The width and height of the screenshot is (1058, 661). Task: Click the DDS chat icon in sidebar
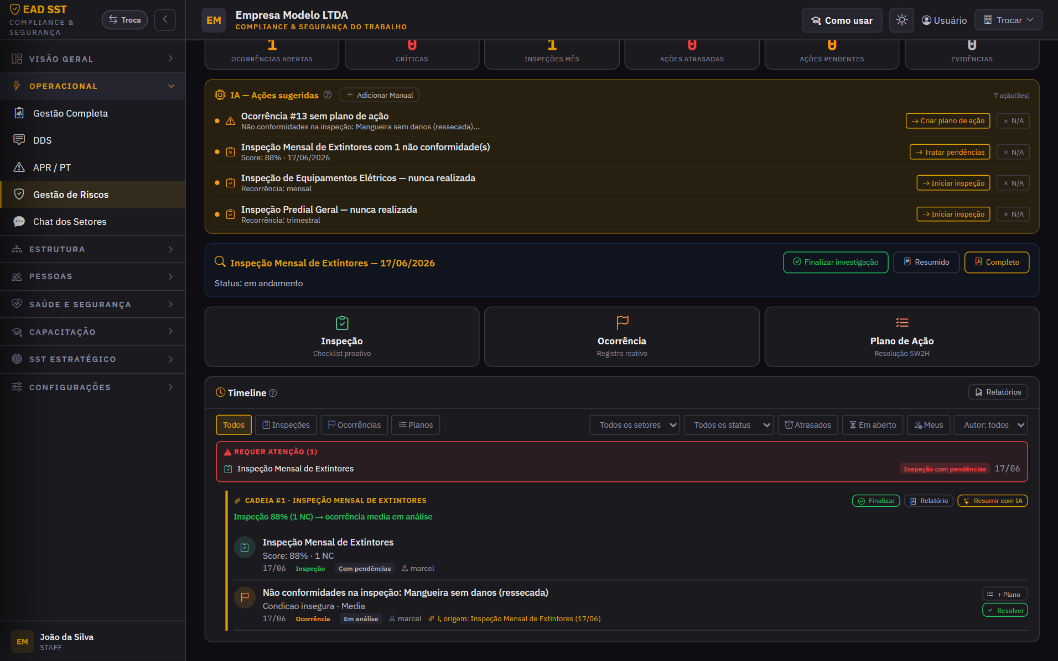click(x=19, y=140)
